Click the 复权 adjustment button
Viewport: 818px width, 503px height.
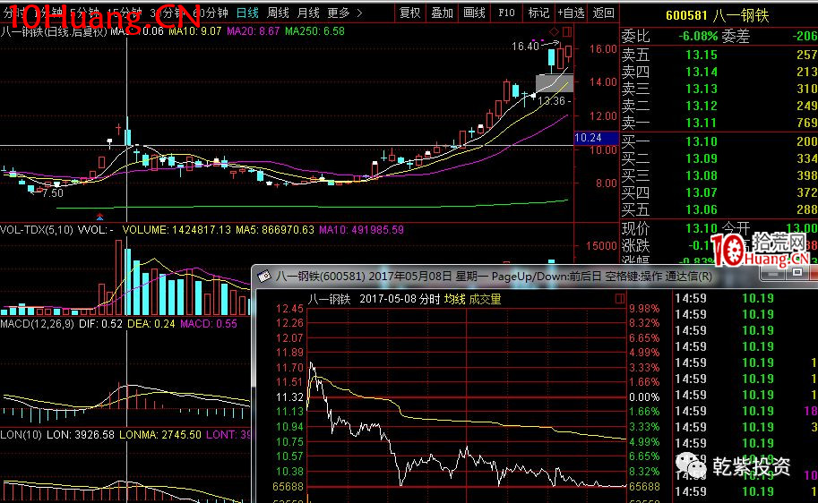click(x=409, y=13)
